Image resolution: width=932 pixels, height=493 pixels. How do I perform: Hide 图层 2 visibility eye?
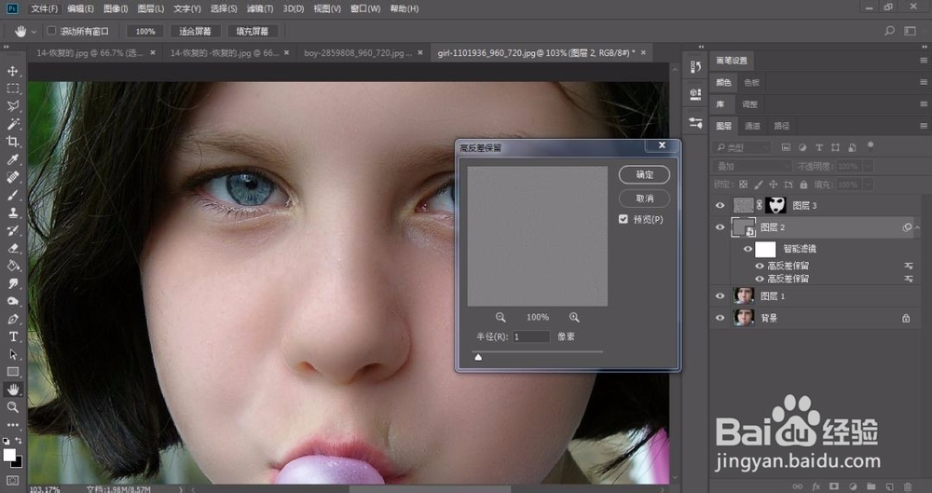720,227
